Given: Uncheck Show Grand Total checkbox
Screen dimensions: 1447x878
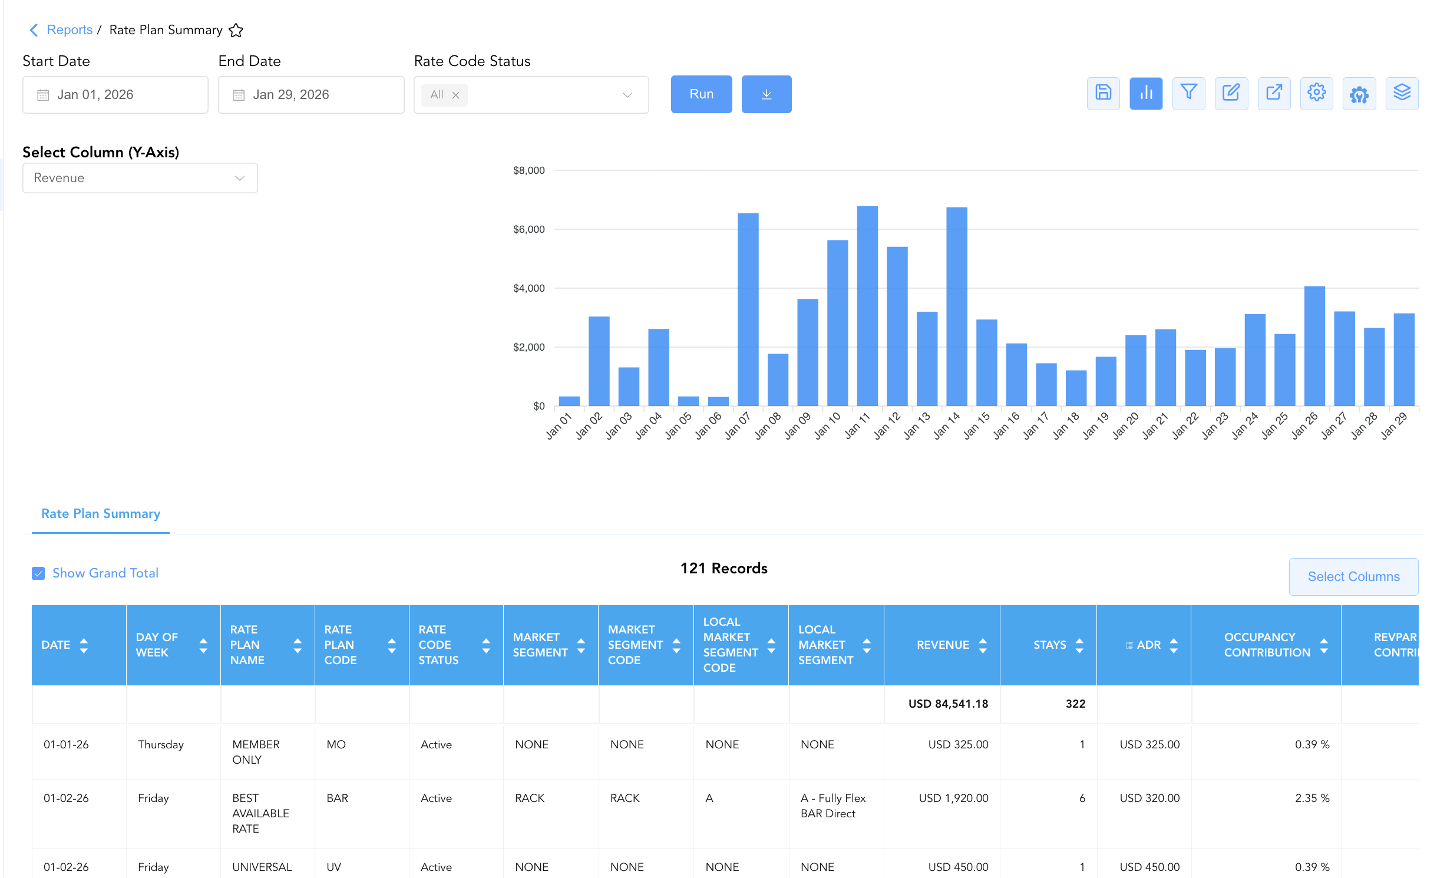Looking at the screenshot, I should 38,573.
